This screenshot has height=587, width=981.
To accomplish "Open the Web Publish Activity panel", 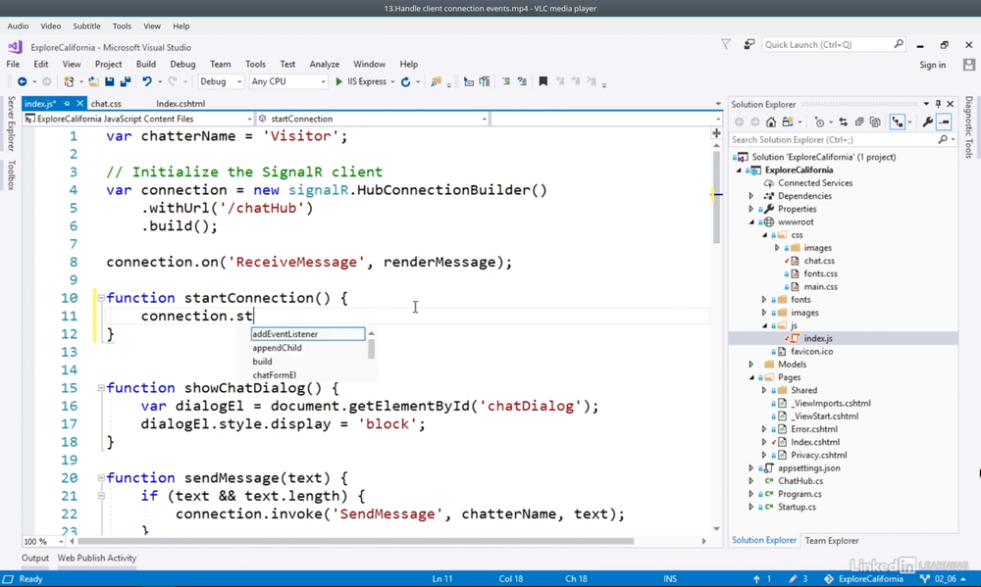I will pos(97,559).
